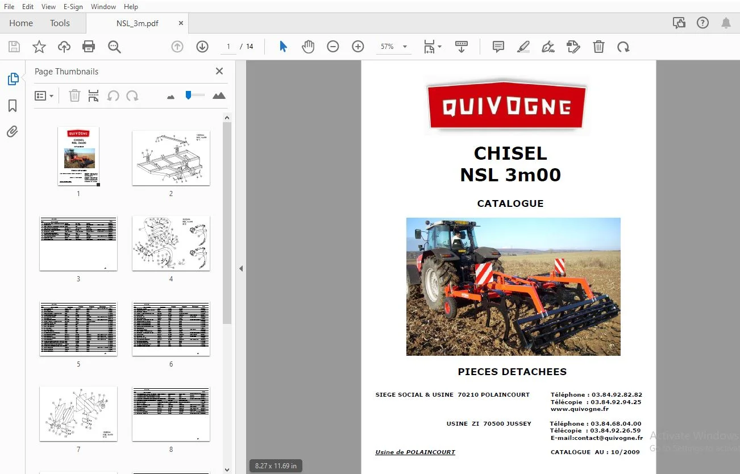Zoom in with the plus button
Screen dimensions: 740x474
[x=358, y=47]
